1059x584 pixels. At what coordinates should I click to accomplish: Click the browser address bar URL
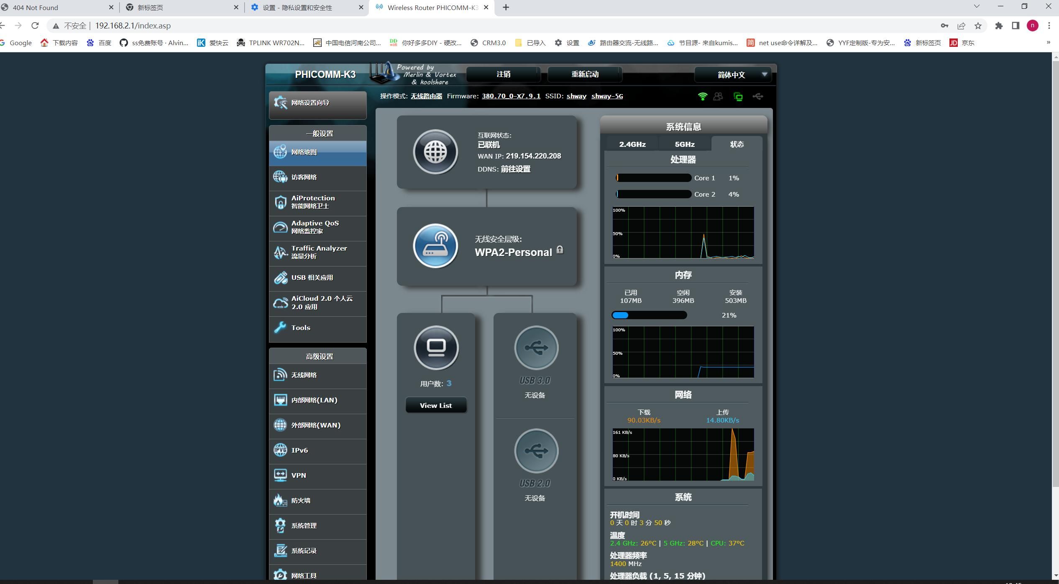pyautogui.click(x=133, y=26)
